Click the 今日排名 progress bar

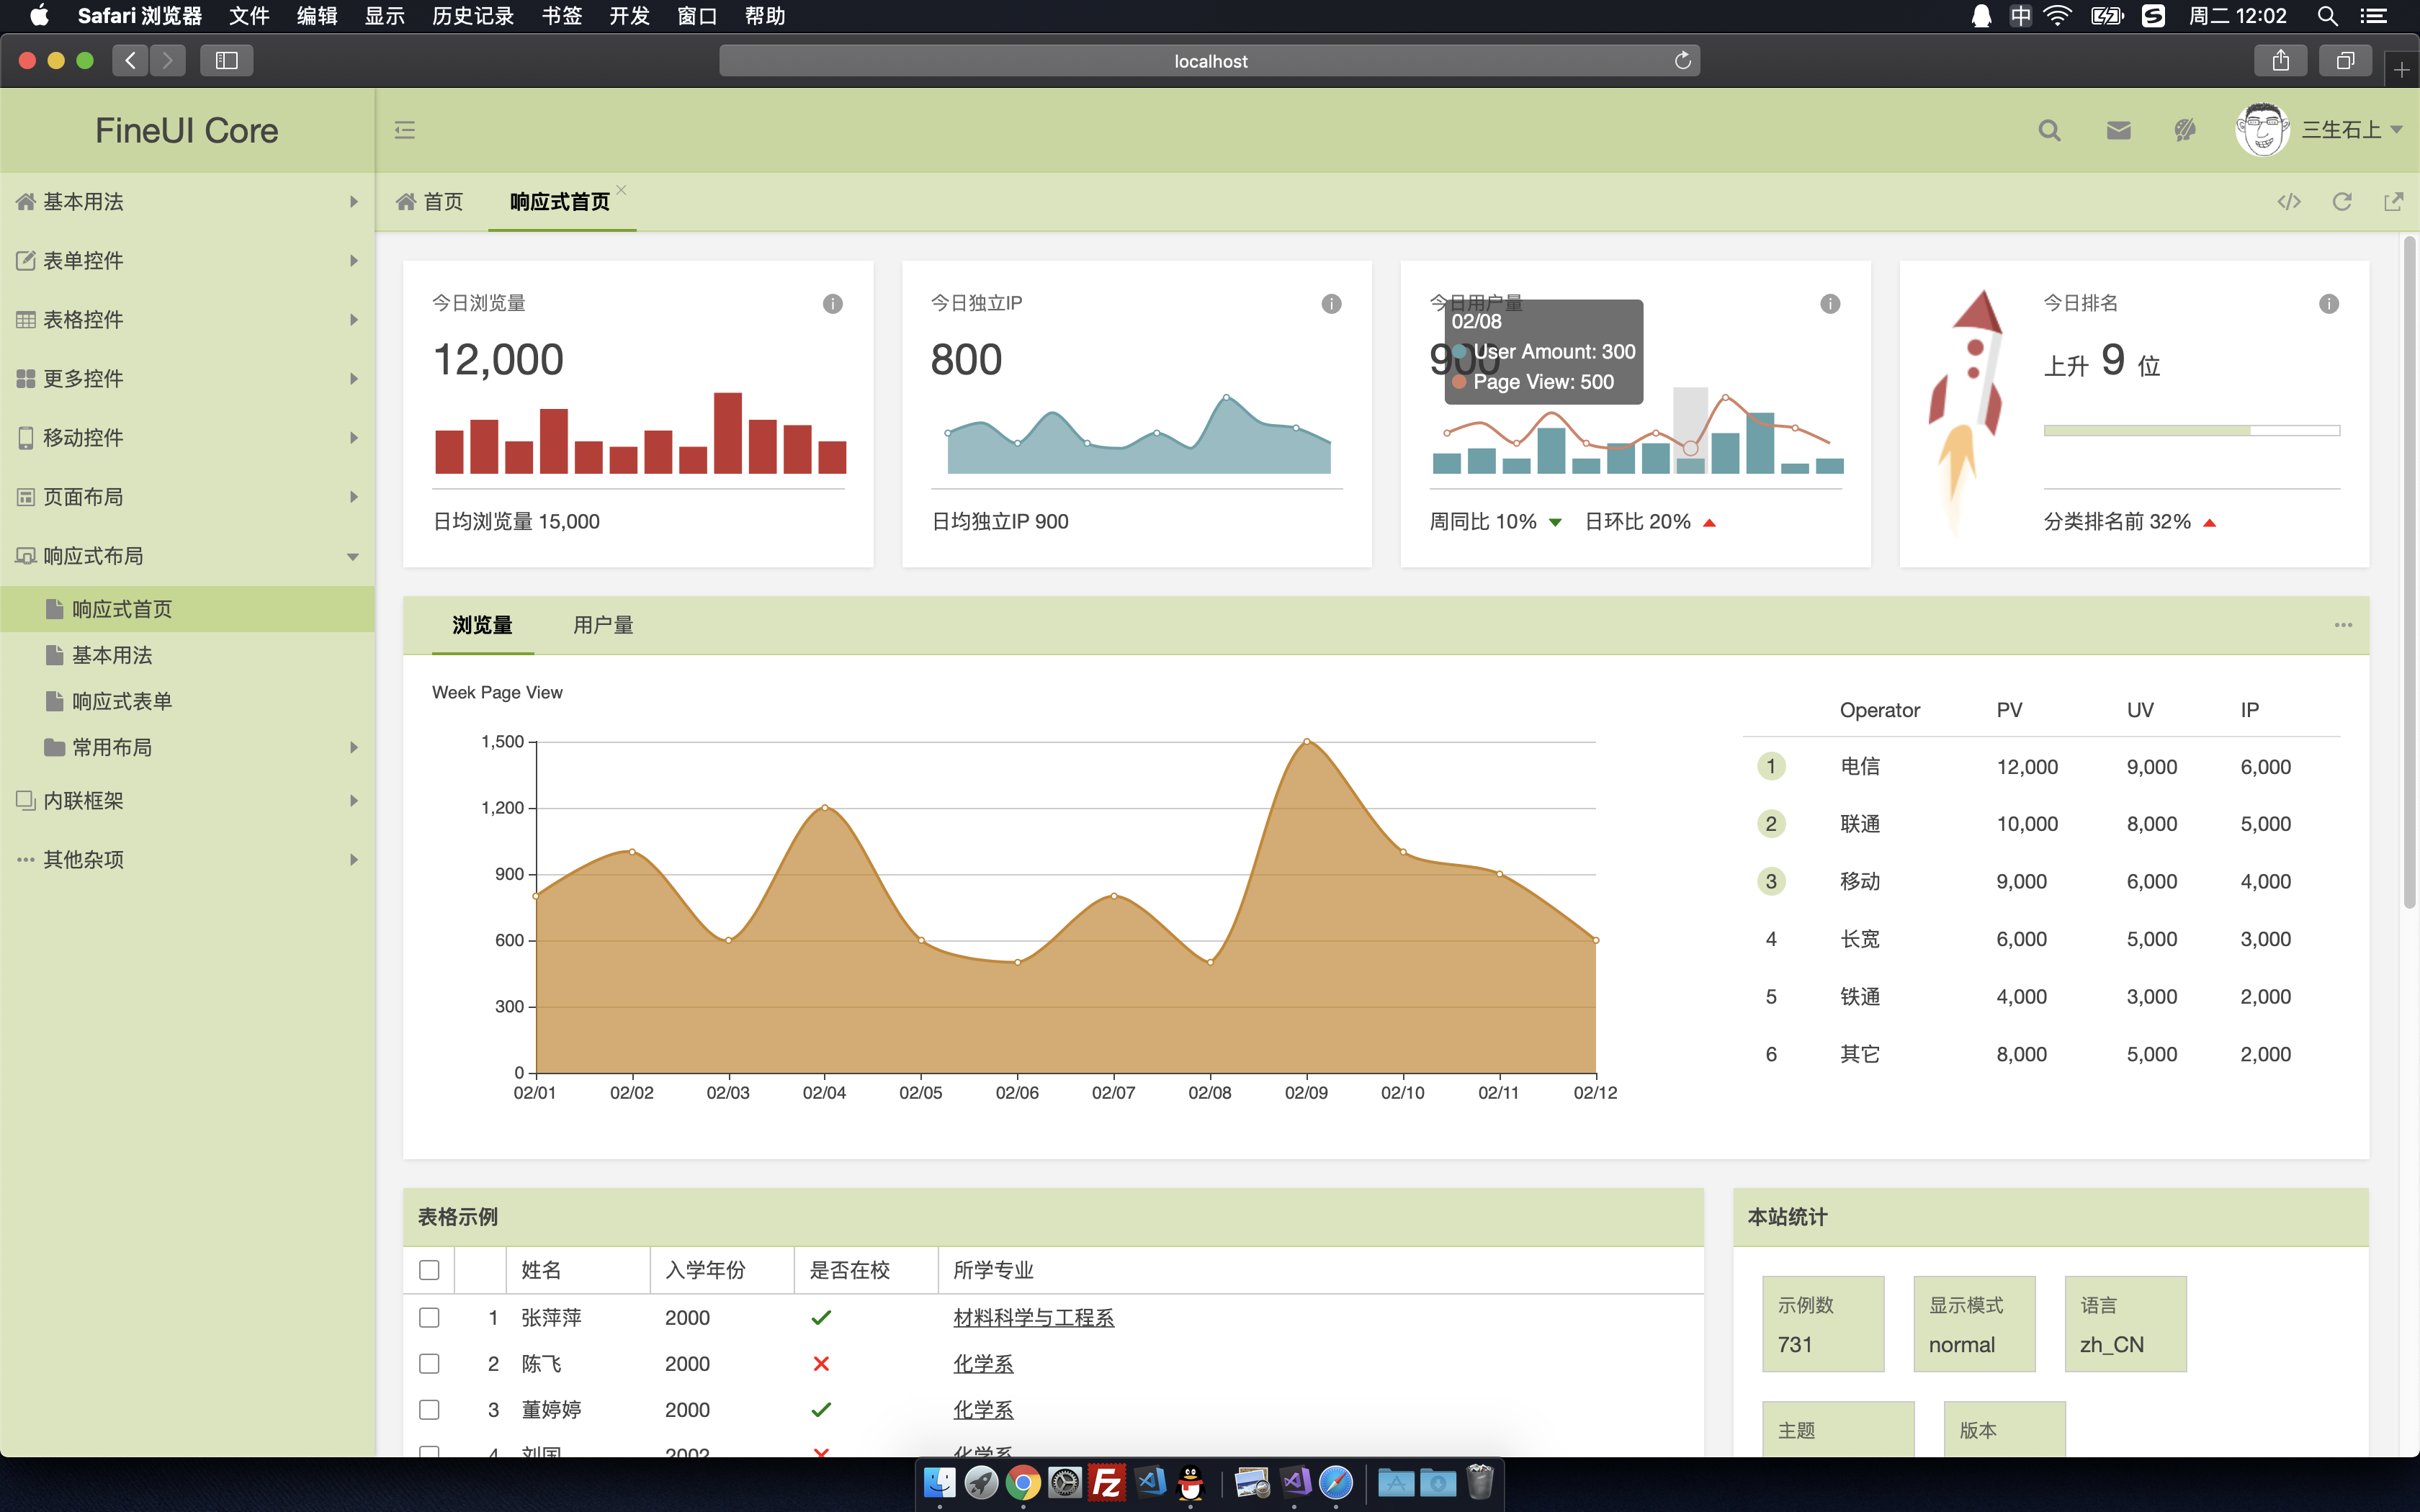click(2191, 431)
